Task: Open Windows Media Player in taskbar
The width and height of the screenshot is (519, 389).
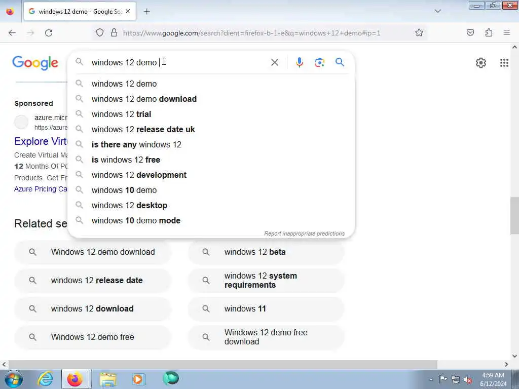Action: click(138, 379)
